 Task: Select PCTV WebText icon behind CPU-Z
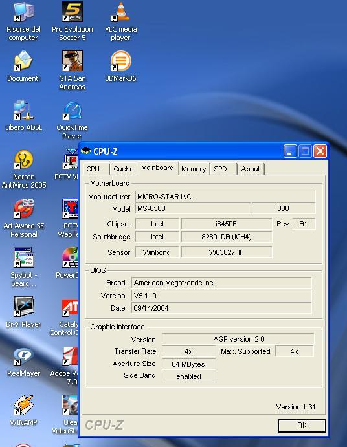click(70, 209)
